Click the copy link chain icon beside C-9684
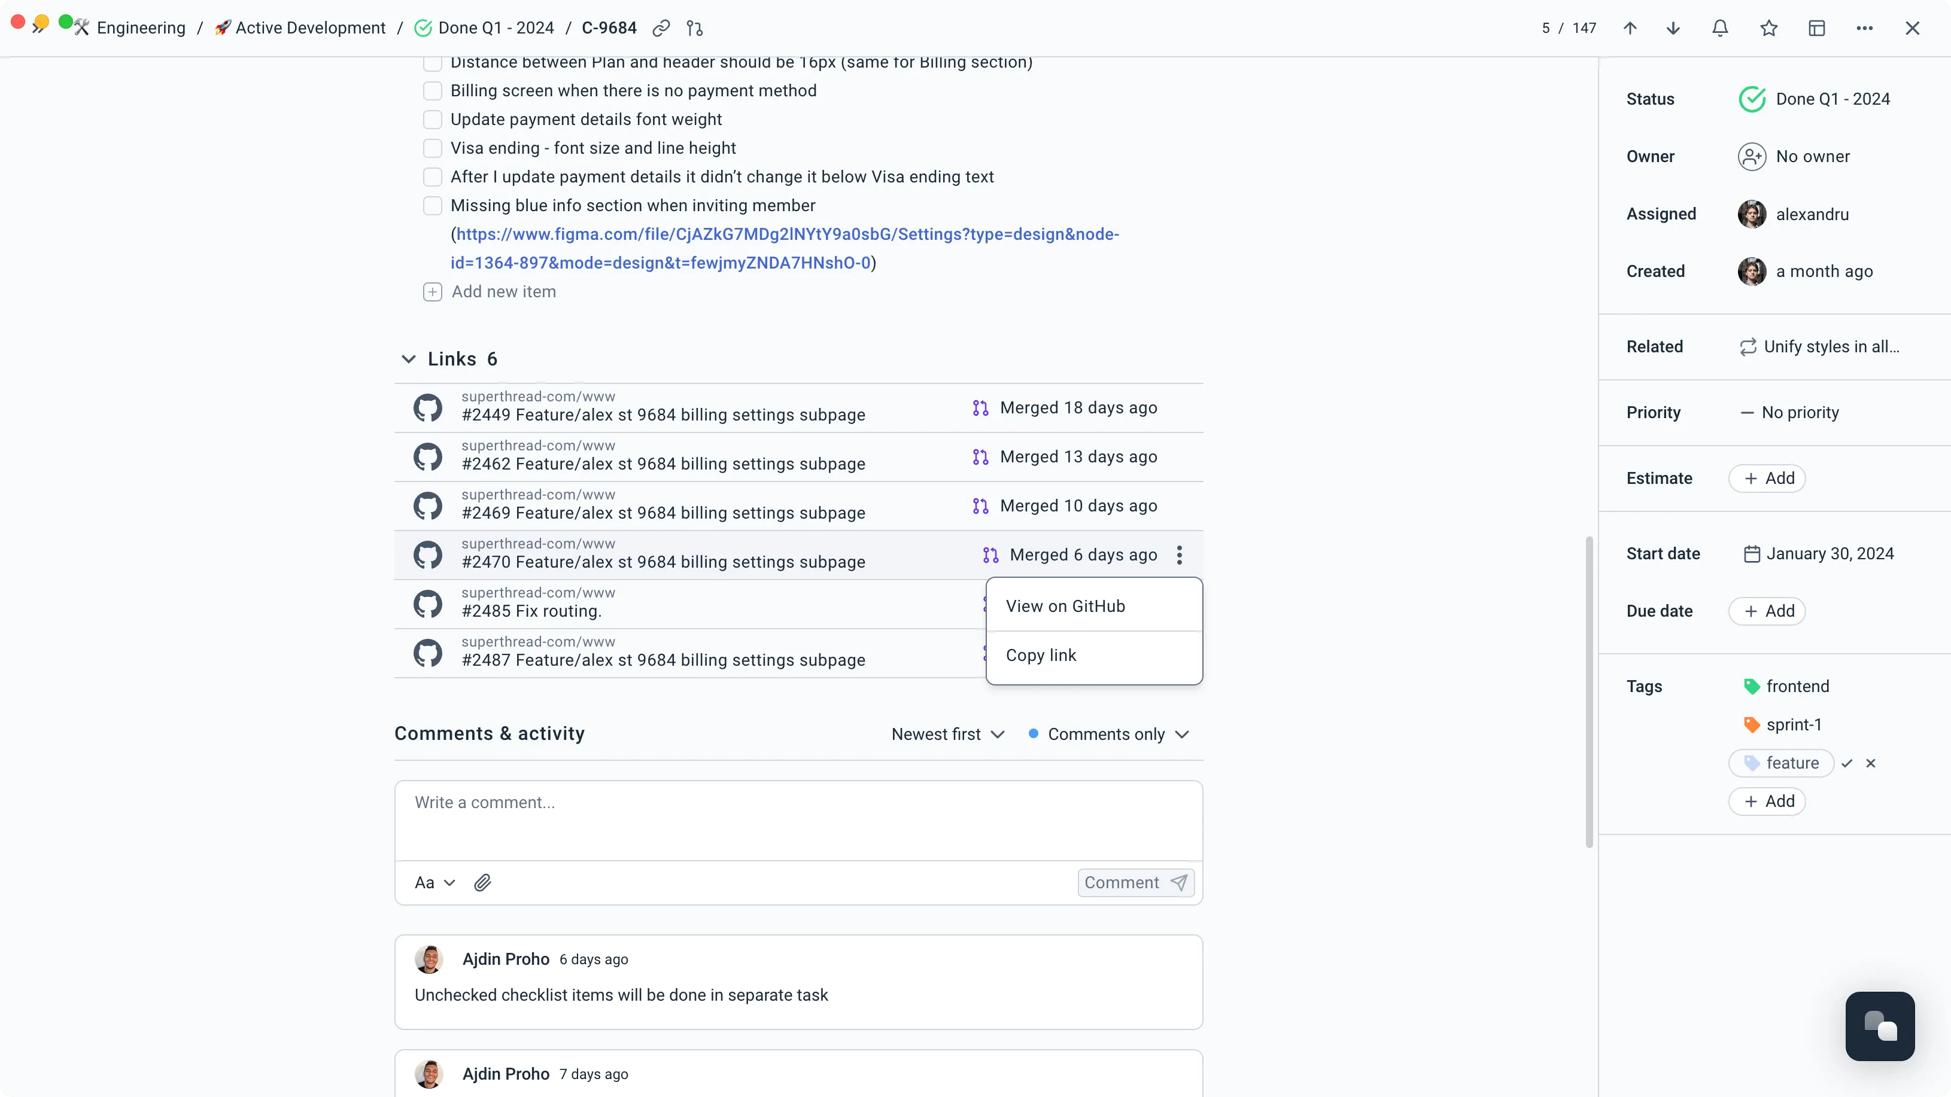Viewport: 1951px width, 1097px height. (661, 28)
